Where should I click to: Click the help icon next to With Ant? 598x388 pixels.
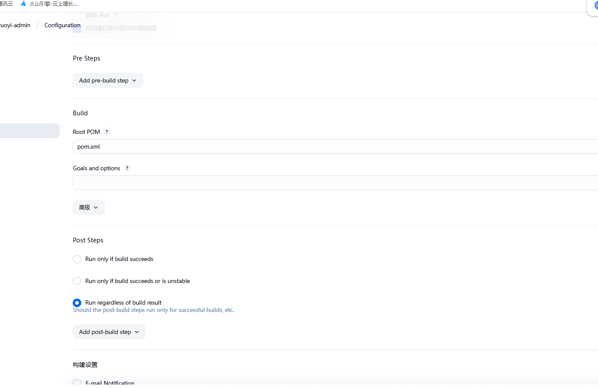pyautogui.click(x=116, y=16)
